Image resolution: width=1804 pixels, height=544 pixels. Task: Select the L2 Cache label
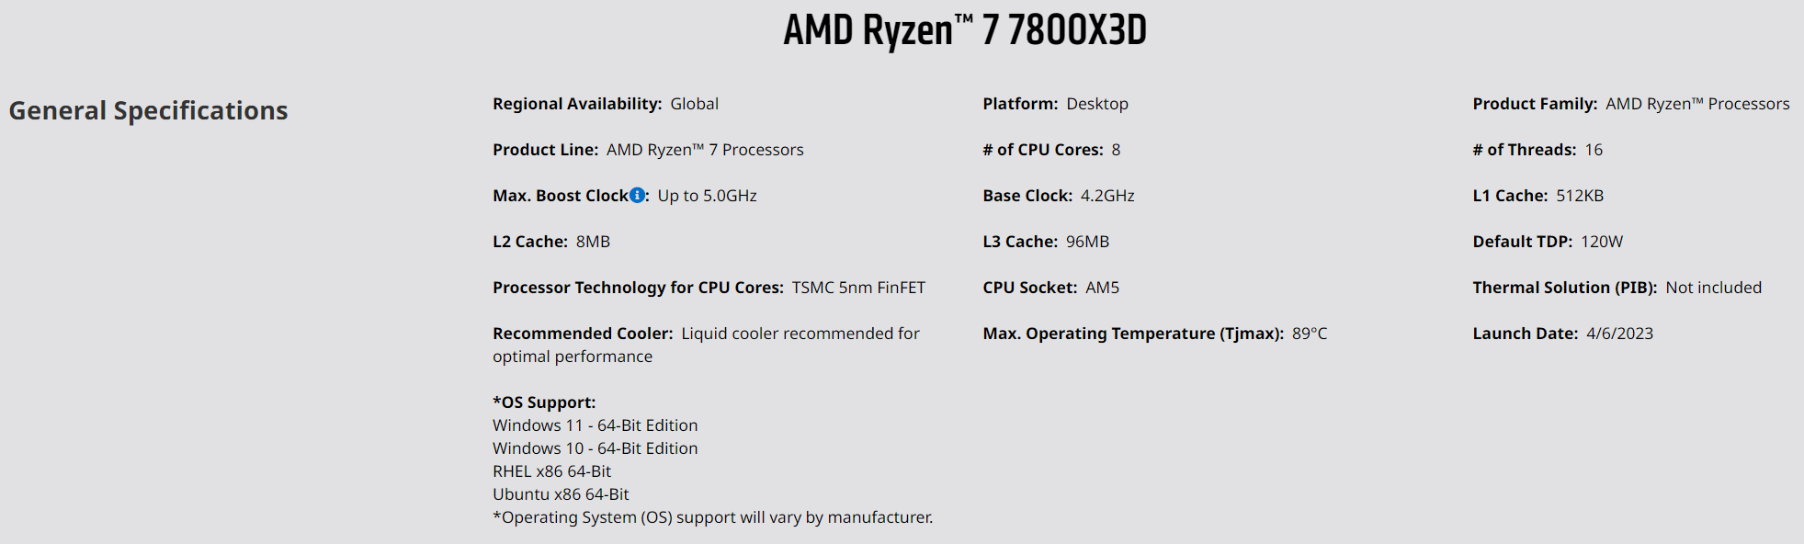529,242
